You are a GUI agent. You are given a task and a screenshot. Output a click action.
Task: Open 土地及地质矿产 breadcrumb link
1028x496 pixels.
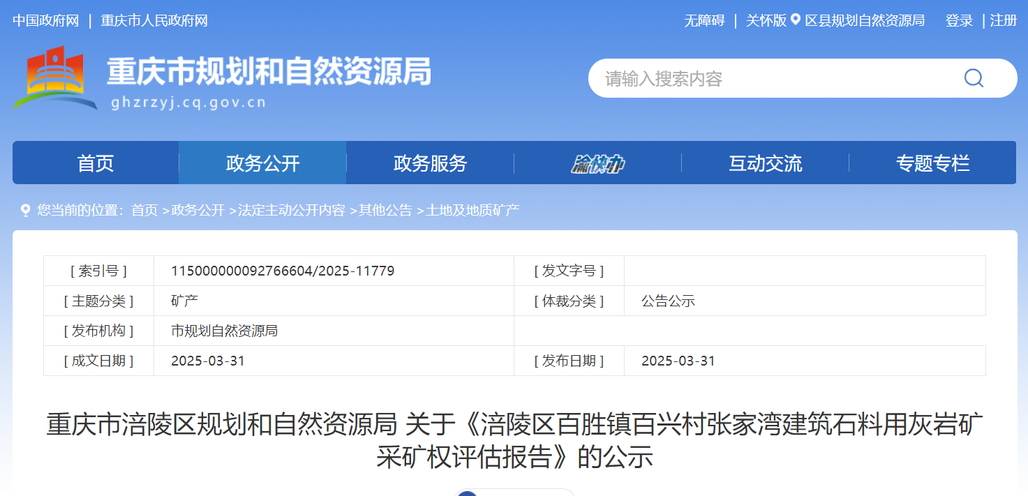(x=472, y=210)
